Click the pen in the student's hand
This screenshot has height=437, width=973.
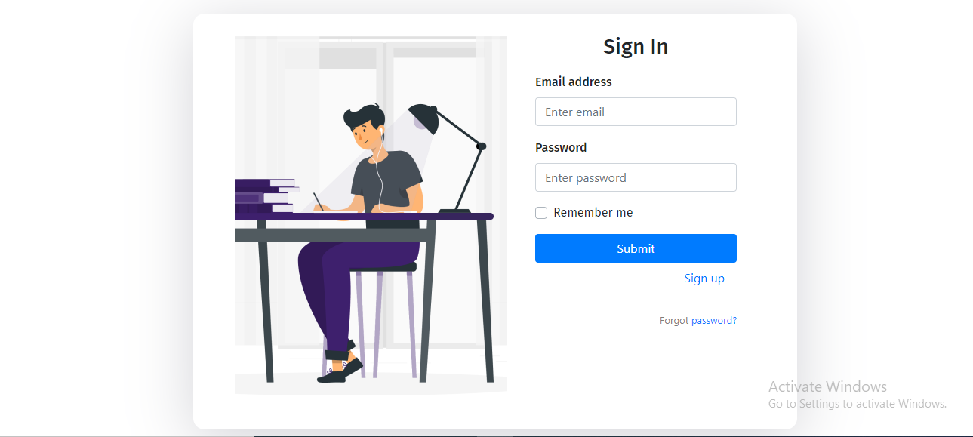coord(319,202)
